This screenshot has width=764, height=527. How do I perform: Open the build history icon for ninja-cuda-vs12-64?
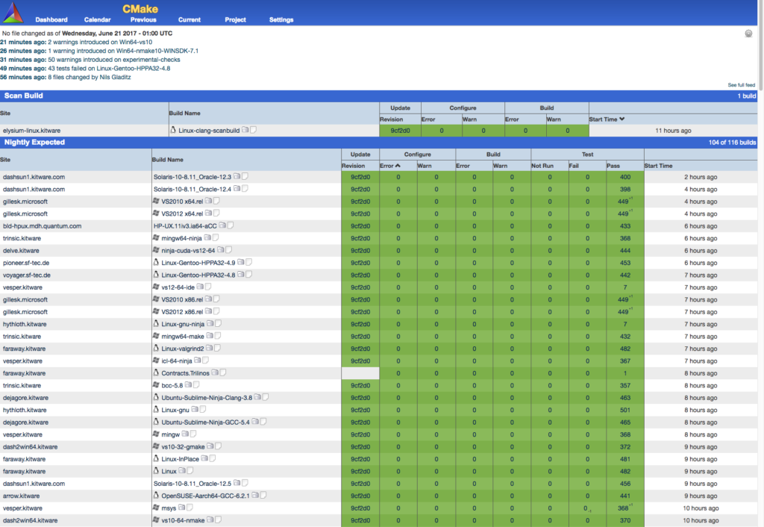coord(222,251)
